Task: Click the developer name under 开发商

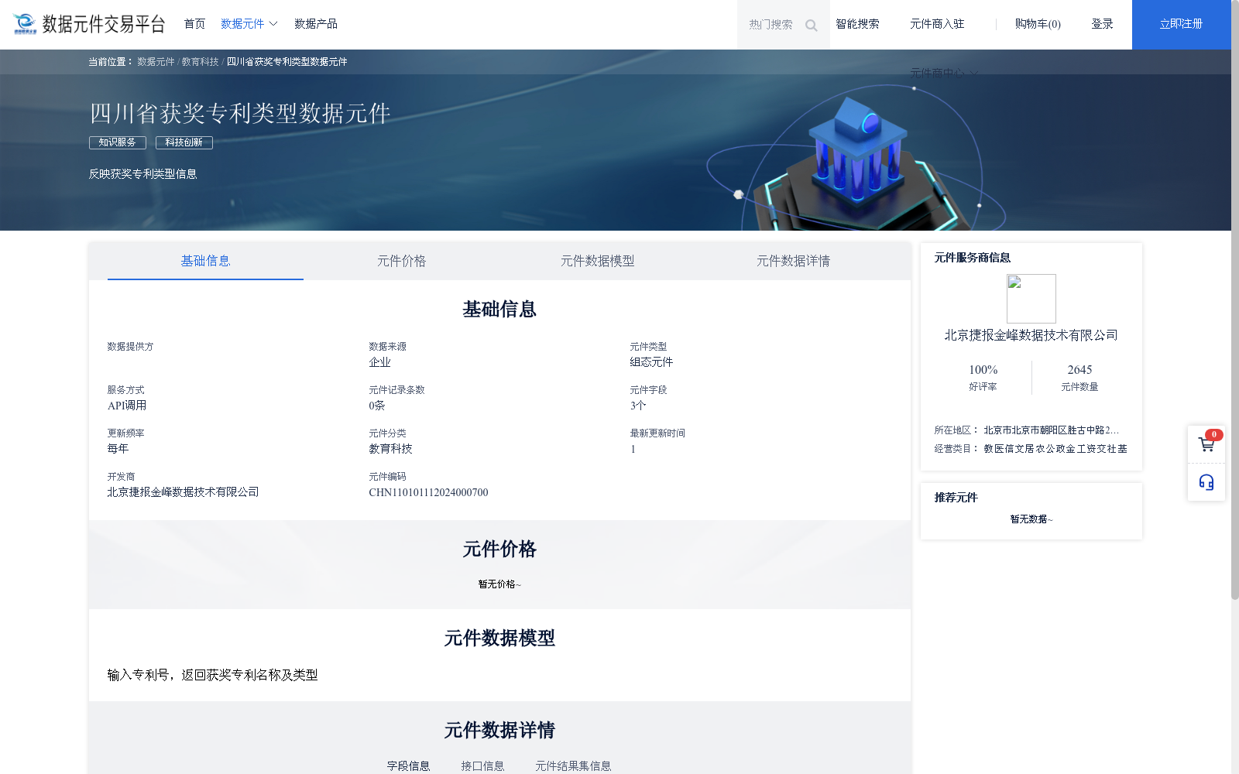Action: coord(183,492)
